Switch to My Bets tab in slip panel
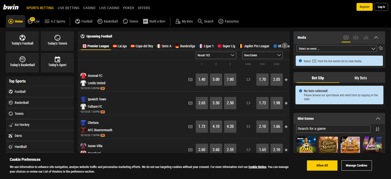391x179 pixels. 360,78
